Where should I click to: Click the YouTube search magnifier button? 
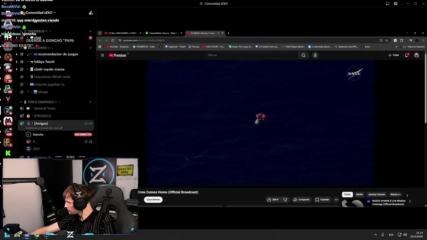pos(303,55)
